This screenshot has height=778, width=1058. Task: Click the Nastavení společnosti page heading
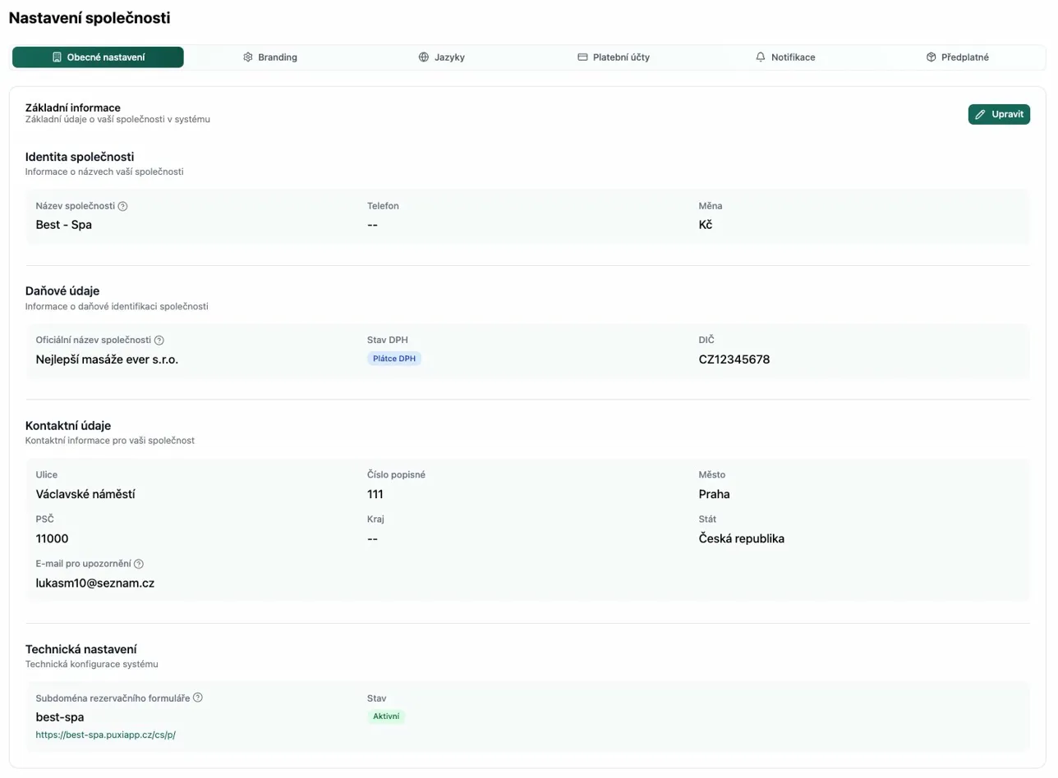[90, 17]
